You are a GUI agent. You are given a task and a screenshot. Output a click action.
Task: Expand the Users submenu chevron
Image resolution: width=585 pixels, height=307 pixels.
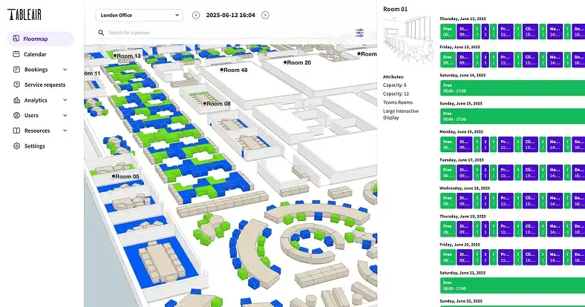(x=65, y=116)
